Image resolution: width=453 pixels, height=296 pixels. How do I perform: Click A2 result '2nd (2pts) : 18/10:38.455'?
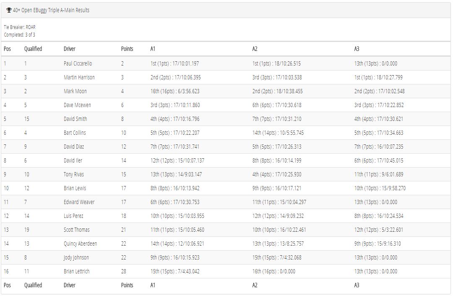(x=278, y=92)
